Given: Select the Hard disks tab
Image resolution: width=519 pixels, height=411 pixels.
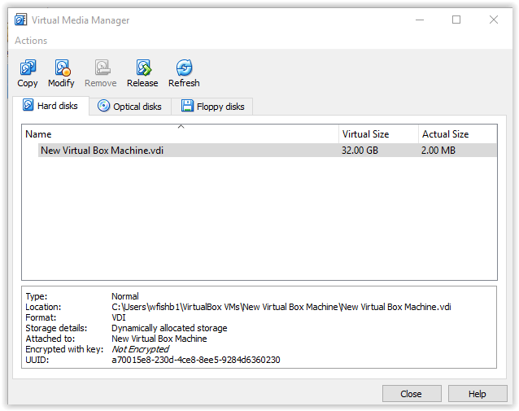Looking at the screenshot, I should 50,106.
